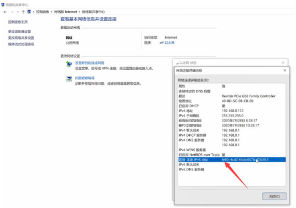Viewport: 296px width, 208px height.
Task: Select the IPv4 地址 row in details list
Action: pyautogui.click(x=232, y=111)
